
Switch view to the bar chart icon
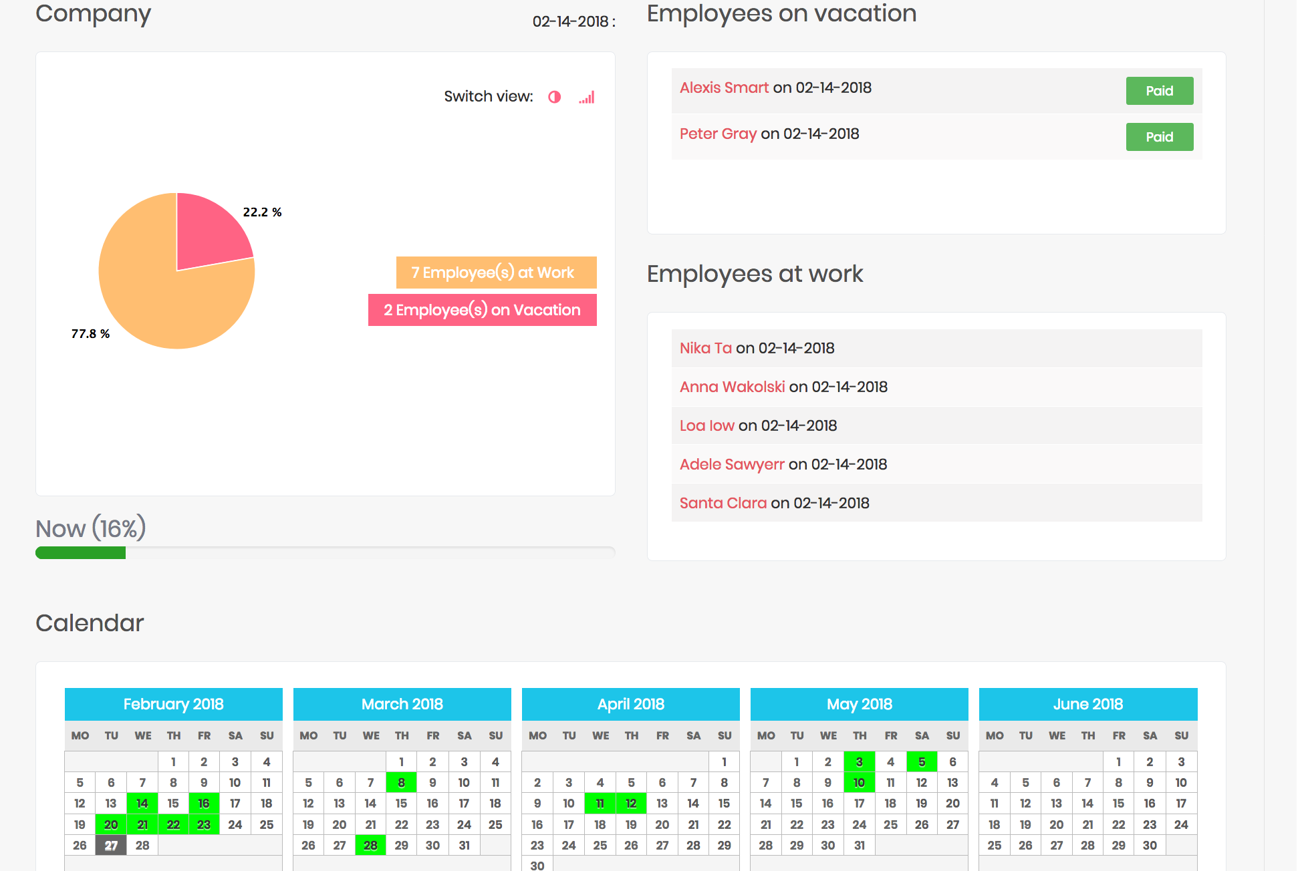tap(586, 97)
